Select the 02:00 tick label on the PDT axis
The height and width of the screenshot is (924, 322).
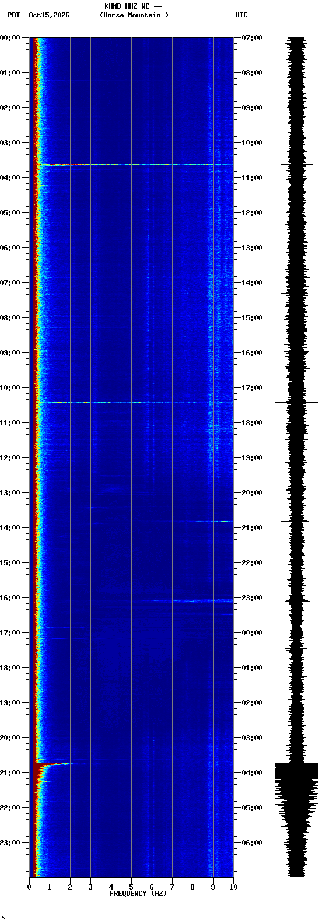tap(10, 108)
